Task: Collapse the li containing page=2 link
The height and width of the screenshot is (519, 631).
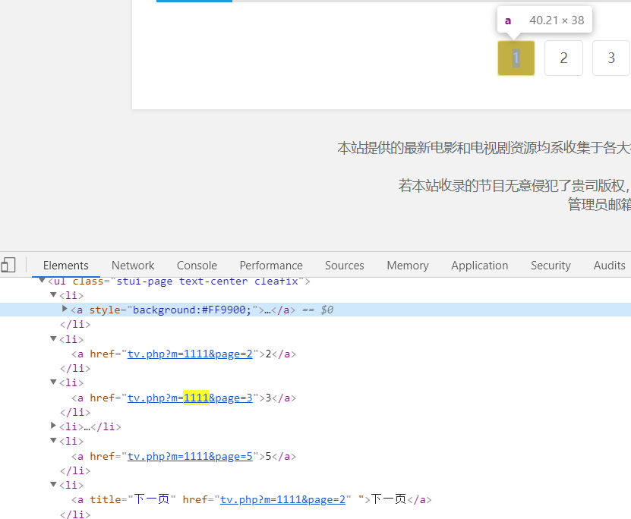Action: click(x=53, y=338)
